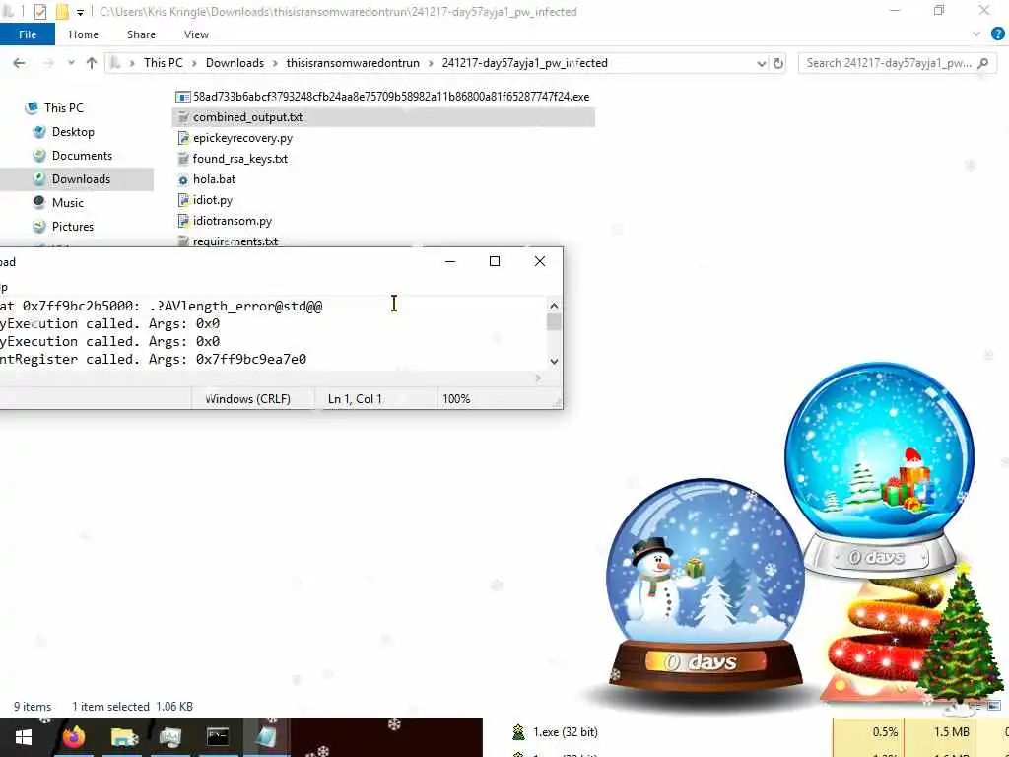Click the Santa gifts snow globe widget

pyautogui.click(x=879, y=468)
